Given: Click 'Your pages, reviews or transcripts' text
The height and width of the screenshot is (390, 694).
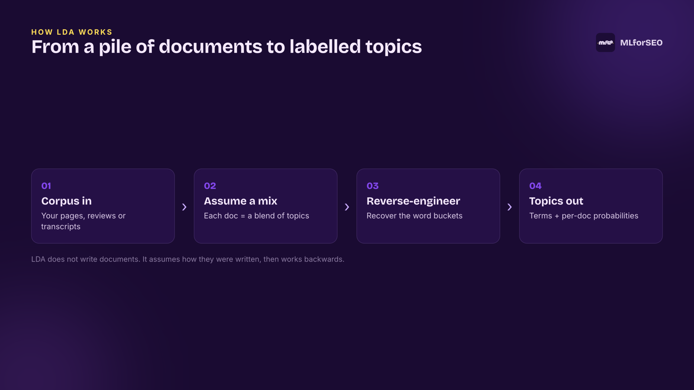Looking at the screenshot, I should (x=83, y=221).
